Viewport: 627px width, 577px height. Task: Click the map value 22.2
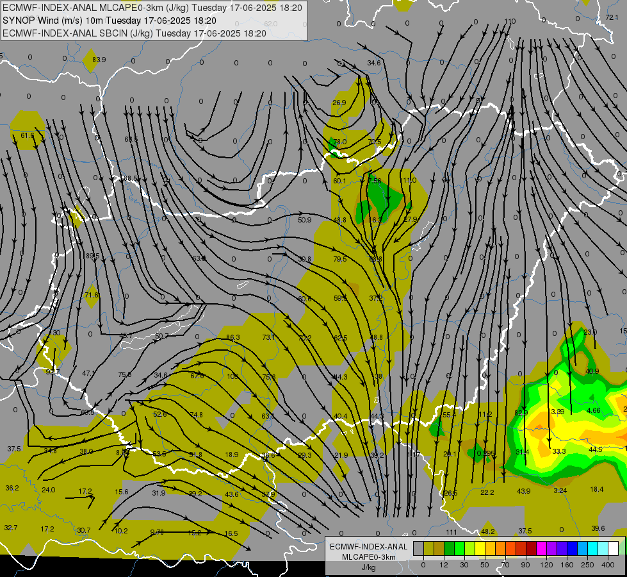(487, 492)
